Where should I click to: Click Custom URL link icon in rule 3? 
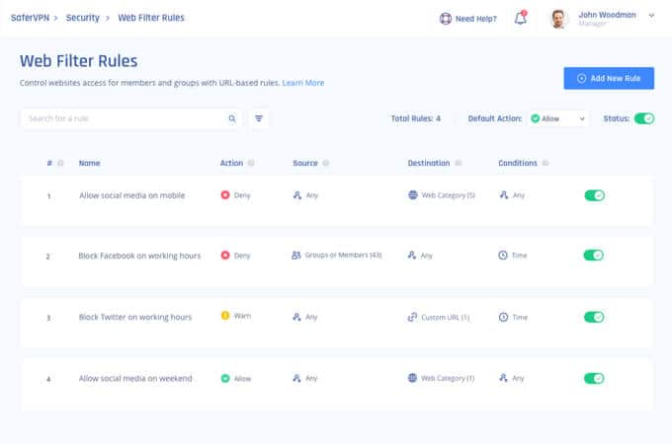[x=412, y=317]
